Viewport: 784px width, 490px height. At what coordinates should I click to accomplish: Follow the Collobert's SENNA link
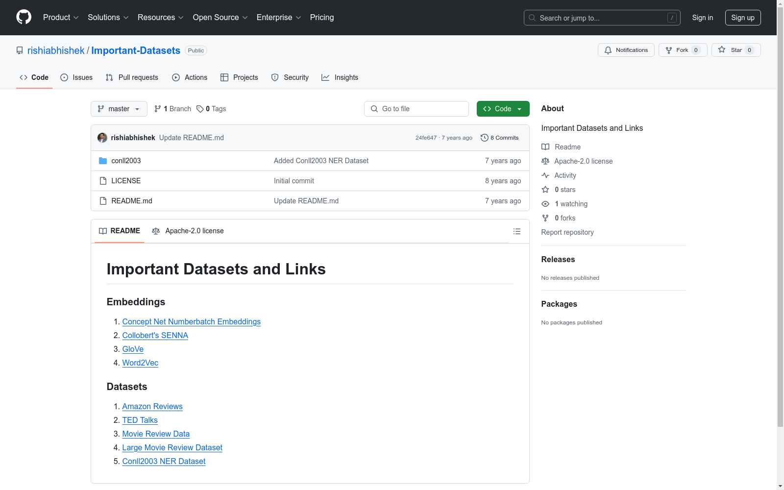155,335
